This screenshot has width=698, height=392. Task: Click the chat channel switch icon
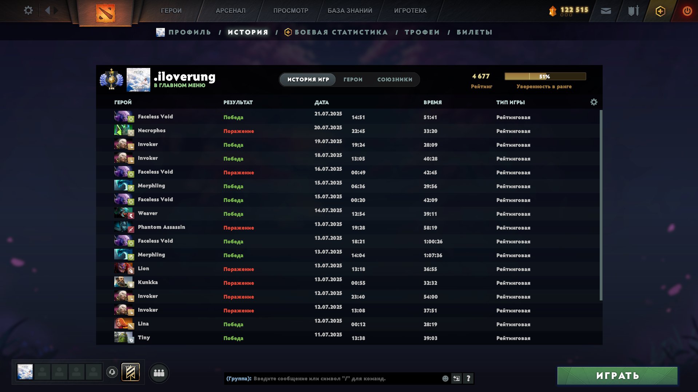point(456,379)
